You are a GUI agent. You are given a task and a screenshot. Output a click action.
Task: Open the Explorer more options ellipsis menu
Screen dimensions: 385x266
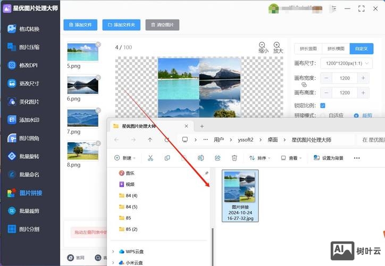pos(357,158)
